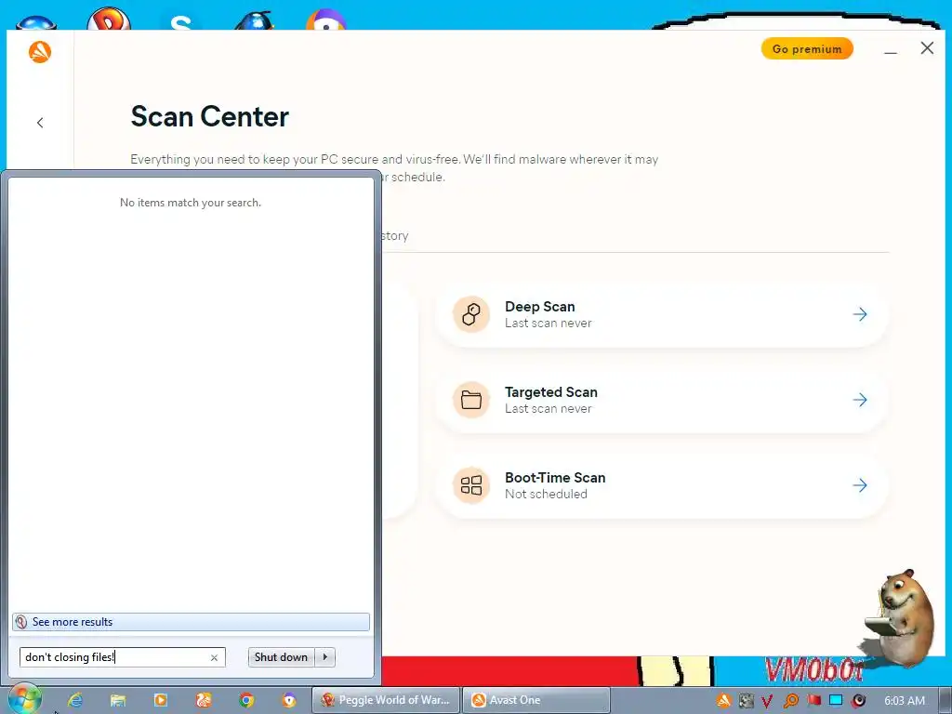Click the Avast One logo icon
The image size is (952, 714).
coord(40,52)
